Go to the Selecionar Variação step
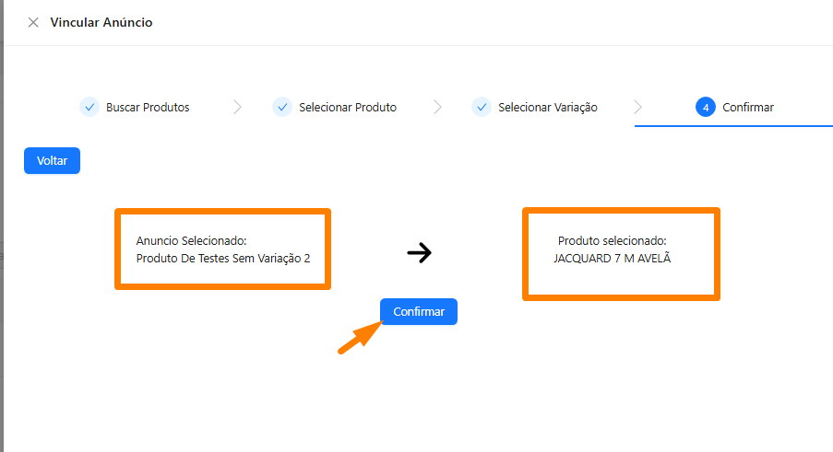 pyautogui.click(x=548, y=107)
